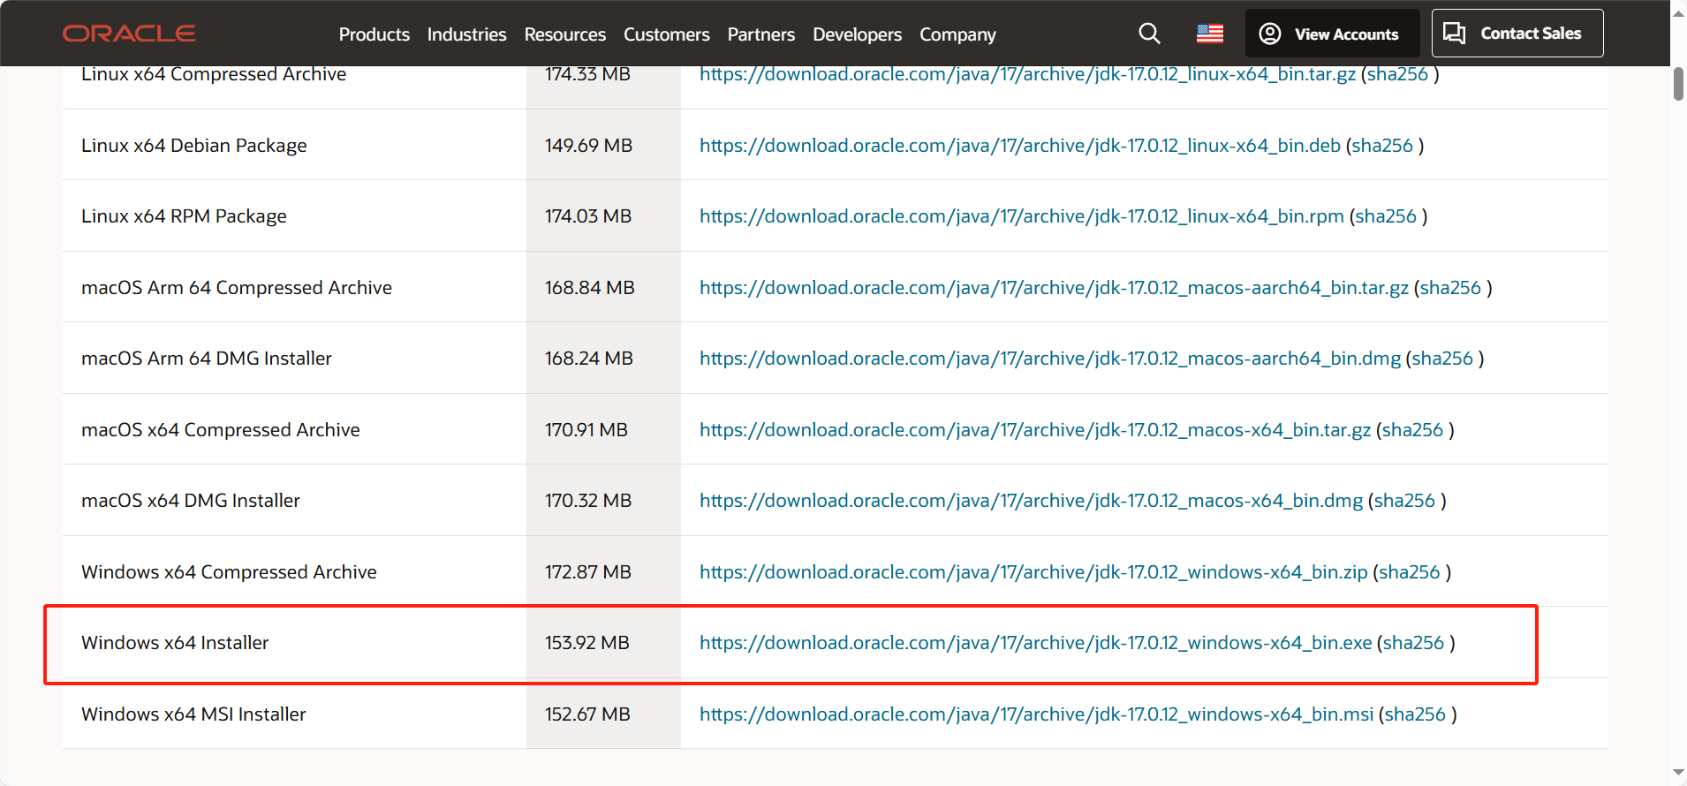Download the macos-aarch64_bin.dmg link
1687x786 pixels.
pyautogui.click(x=1050, y=359)
